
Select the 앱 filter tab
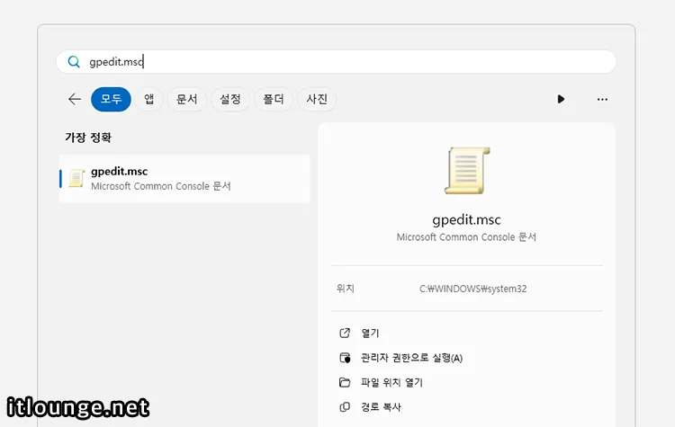point(148,99)
